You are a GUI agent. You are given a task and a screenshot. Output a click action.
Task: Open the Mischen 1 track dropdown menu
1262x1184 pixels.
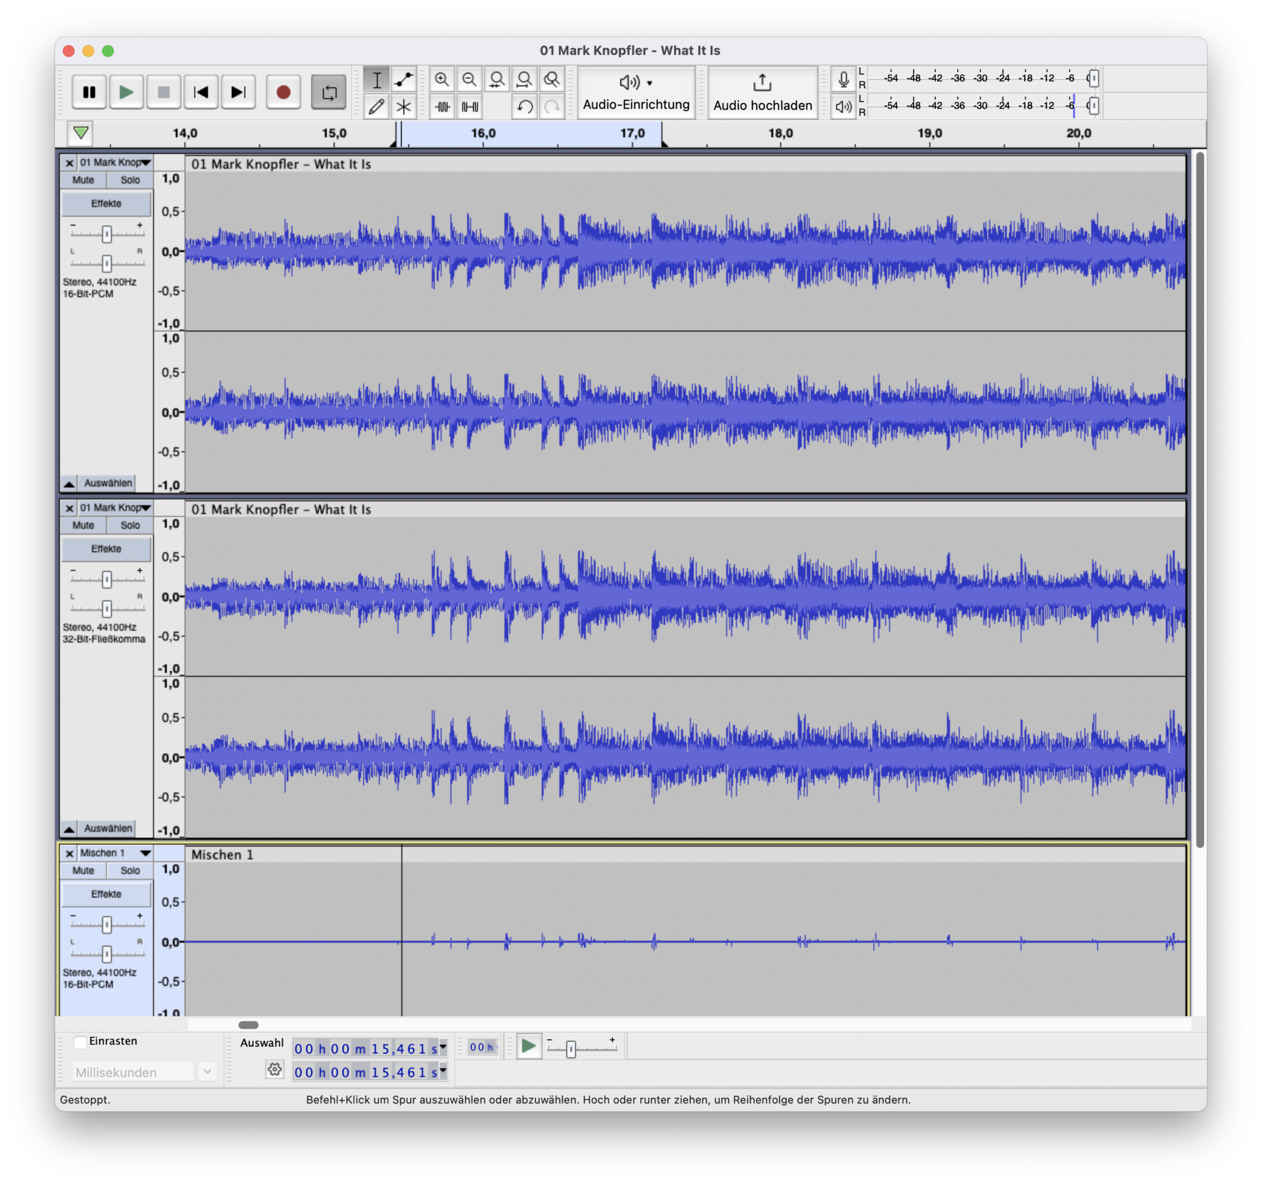tap(145, 853)
